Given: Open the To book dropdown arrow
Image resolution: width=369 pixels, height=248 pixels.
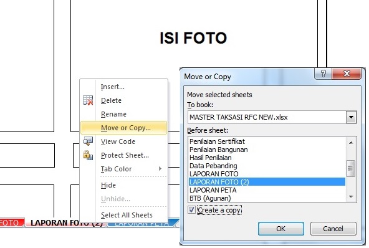Looking at the screenshot, I should point(351,117).
